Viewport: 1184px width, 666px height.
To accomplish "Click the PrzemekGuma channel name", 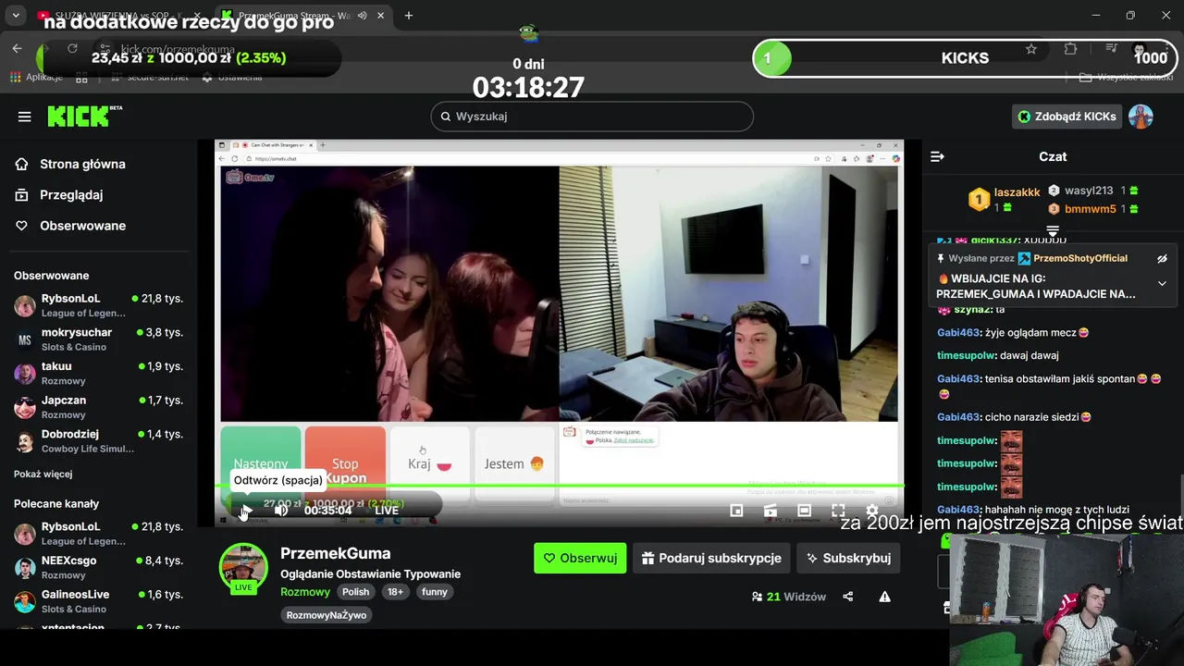I will click(x=335, y=553).
